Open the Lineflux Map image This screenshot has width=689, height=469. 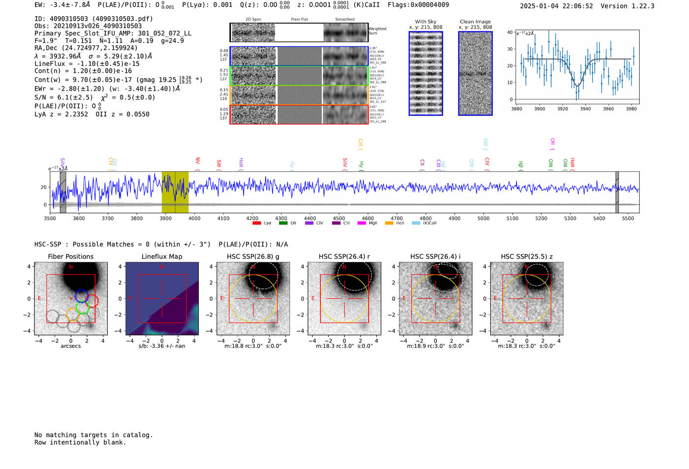(x=162, y=299)
